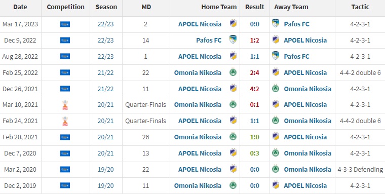Viewport: 385px width, 194px height.
Task: Click APOEL crest in Mar 17, 2023 row
Action: (x=233, y=24)
